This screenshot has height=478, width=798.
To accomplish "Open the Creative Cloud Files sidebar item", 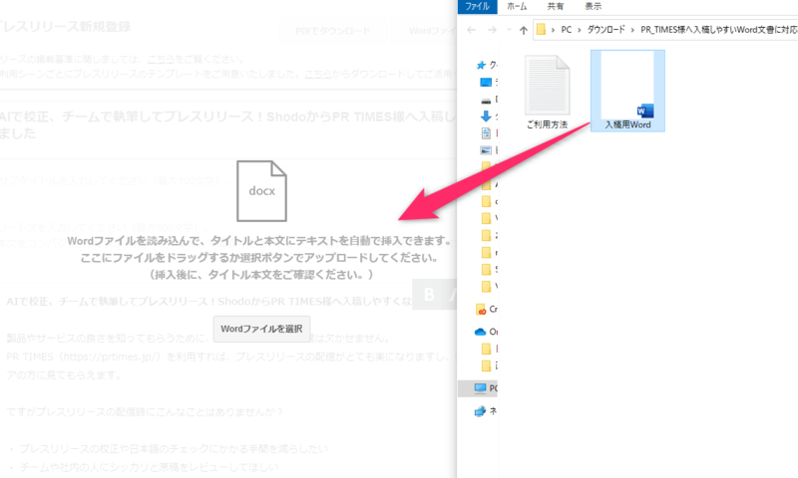I will [x=486, y=309].
